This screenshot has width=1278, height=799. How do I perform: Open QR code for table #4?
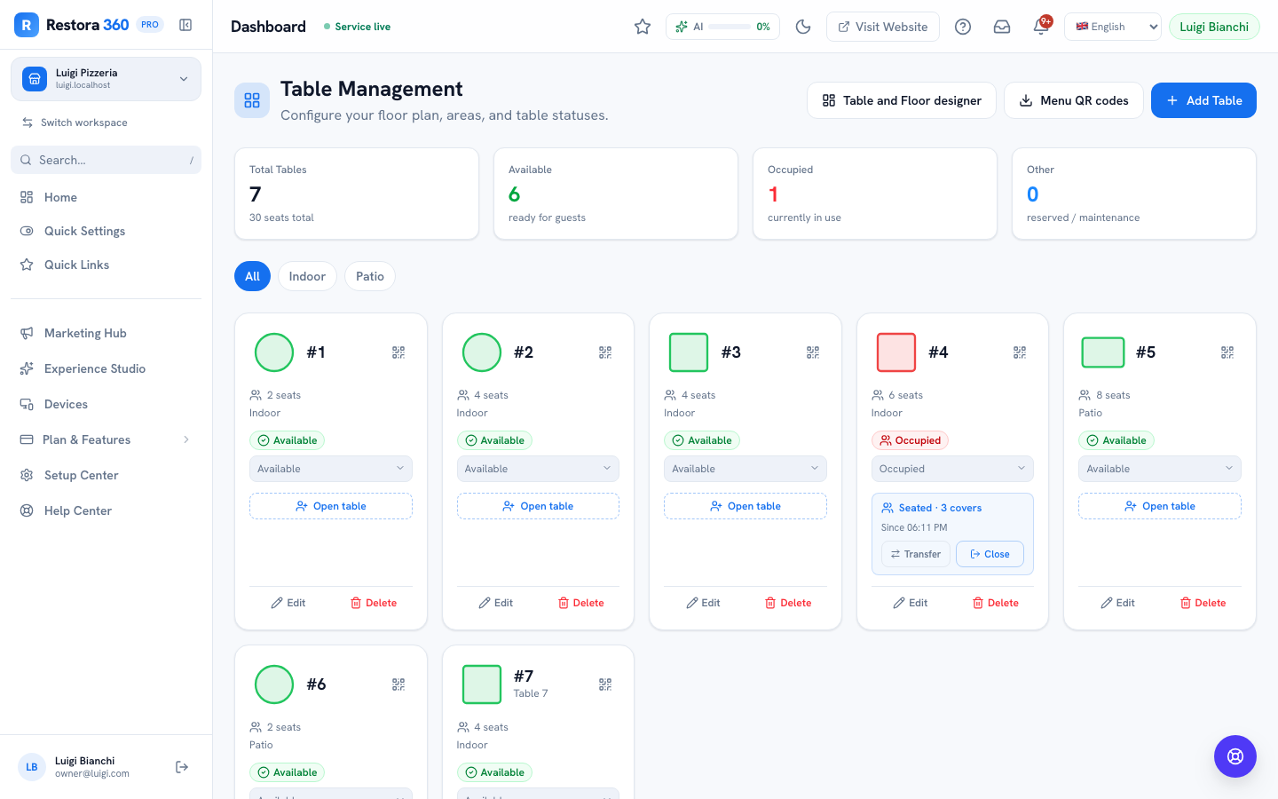pos(1020,352)
